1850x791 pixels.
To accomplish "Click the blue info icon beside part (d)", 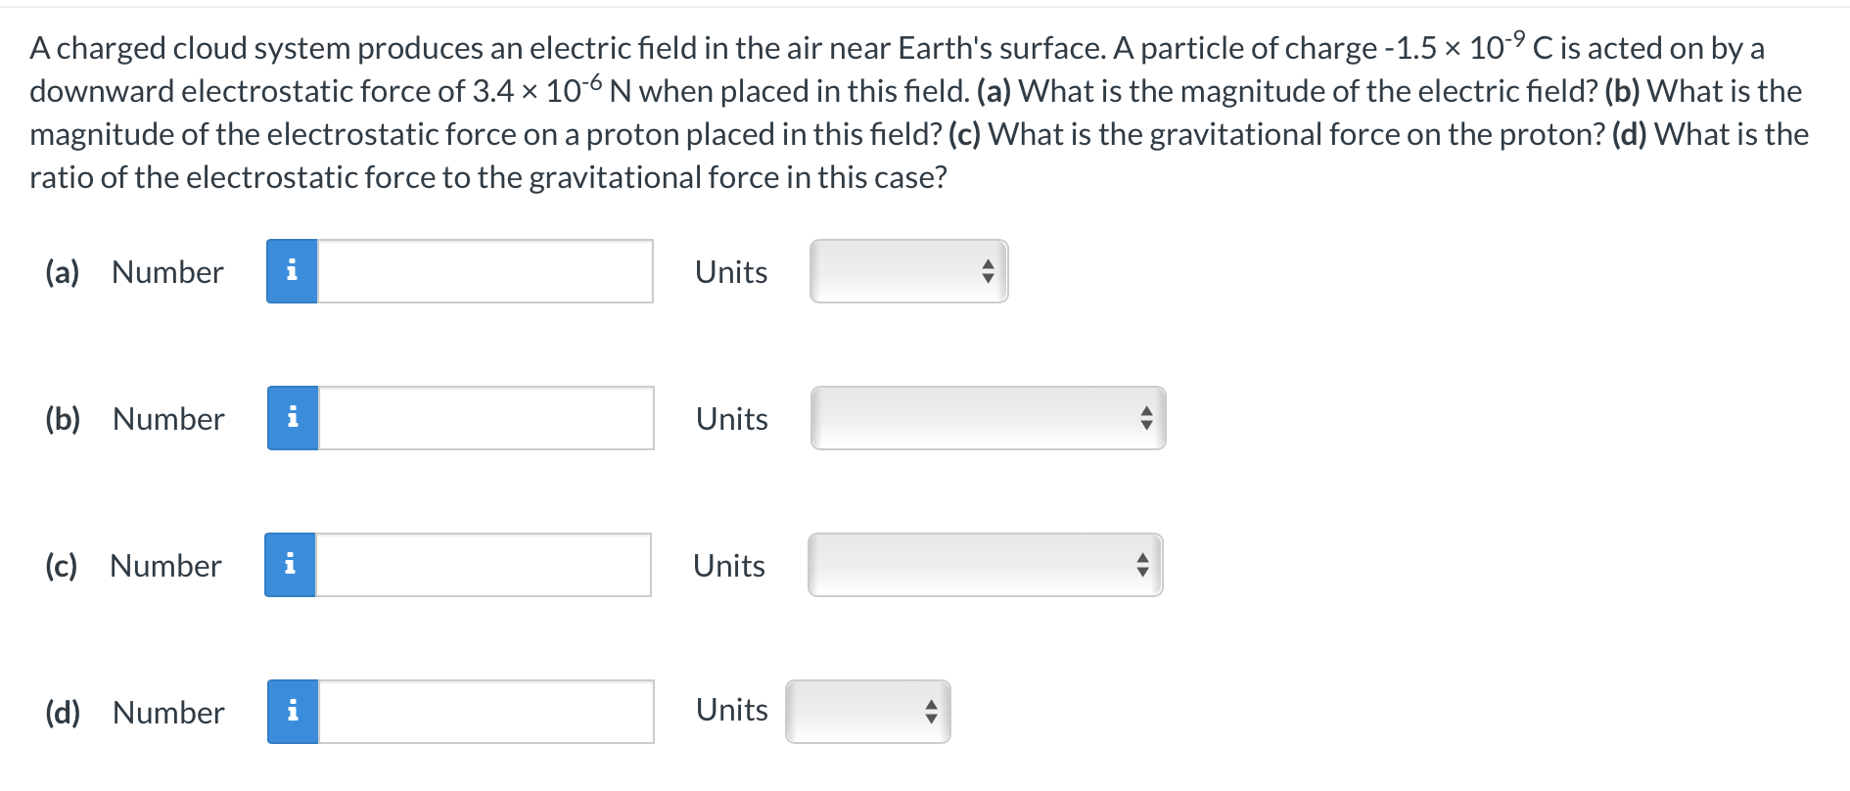I will (x=292, y=712).
